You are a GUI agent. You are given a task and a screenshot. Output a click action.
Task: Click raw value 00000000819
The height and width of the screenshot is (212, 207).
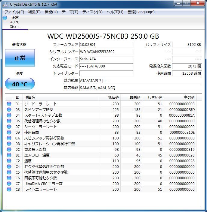pyautogui.click(x=182, y=150)
